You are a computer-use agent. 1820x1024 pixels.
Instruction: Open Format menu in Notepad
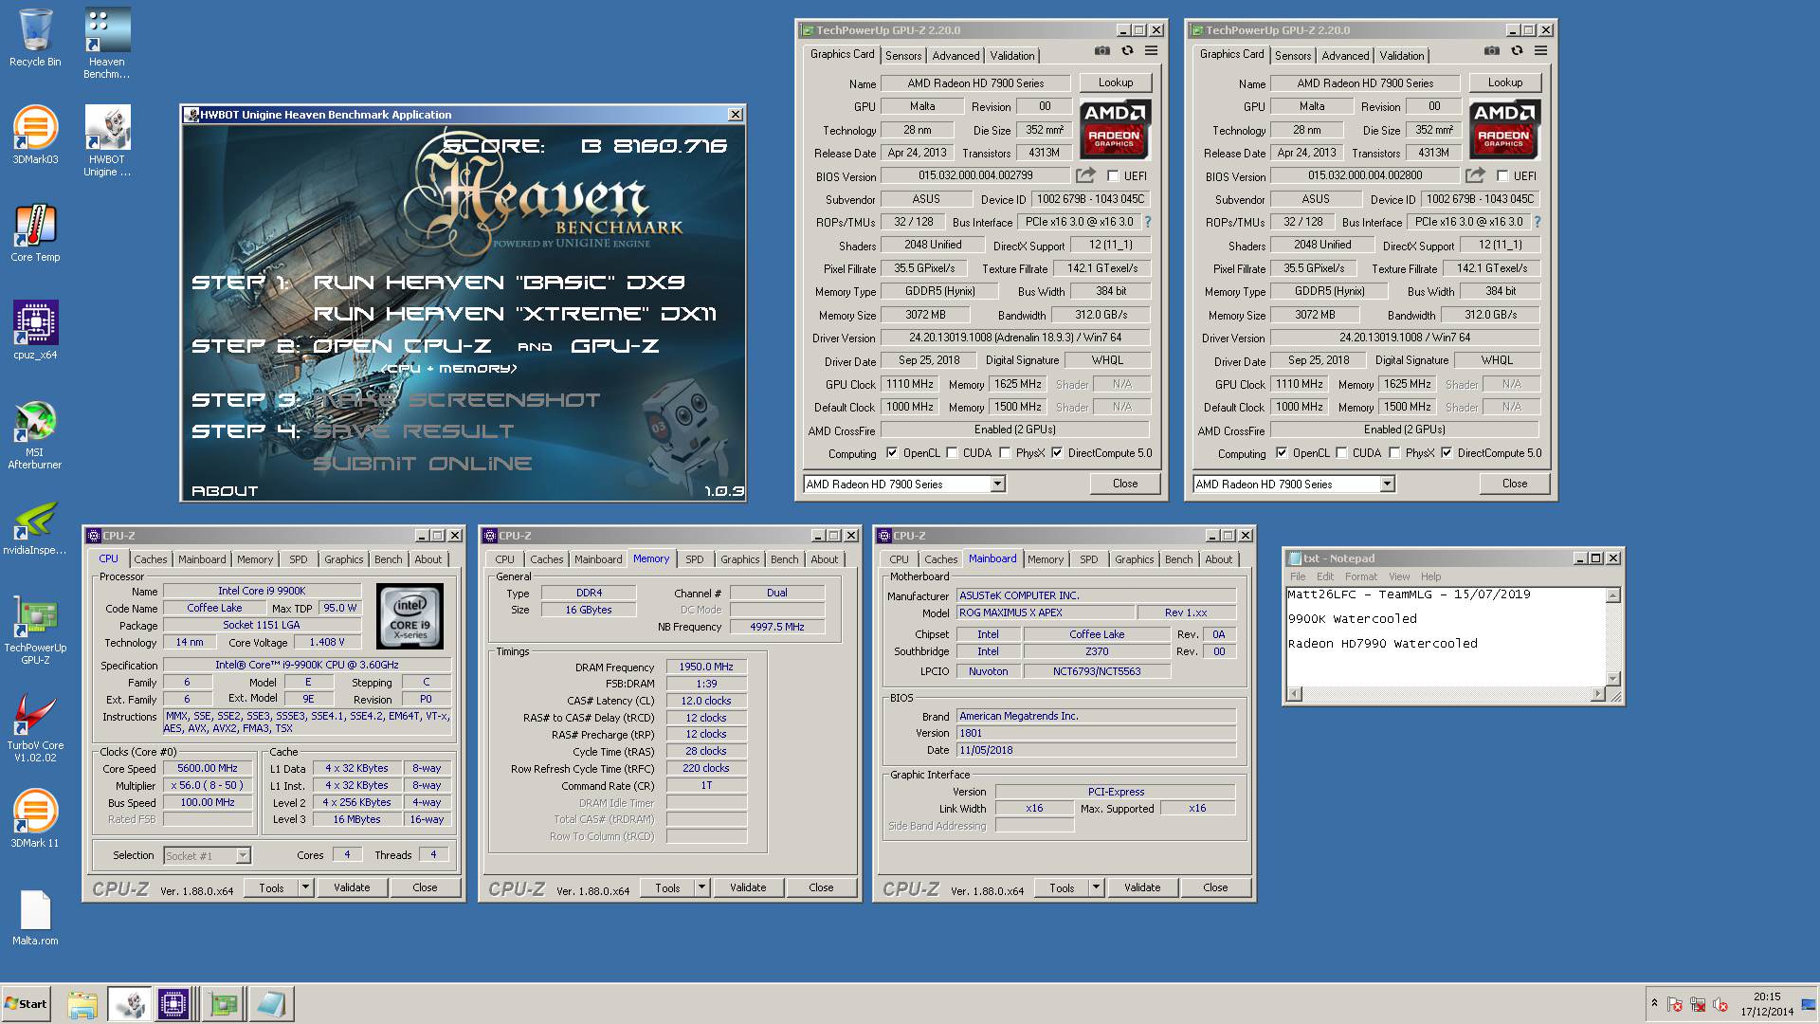1360,576
